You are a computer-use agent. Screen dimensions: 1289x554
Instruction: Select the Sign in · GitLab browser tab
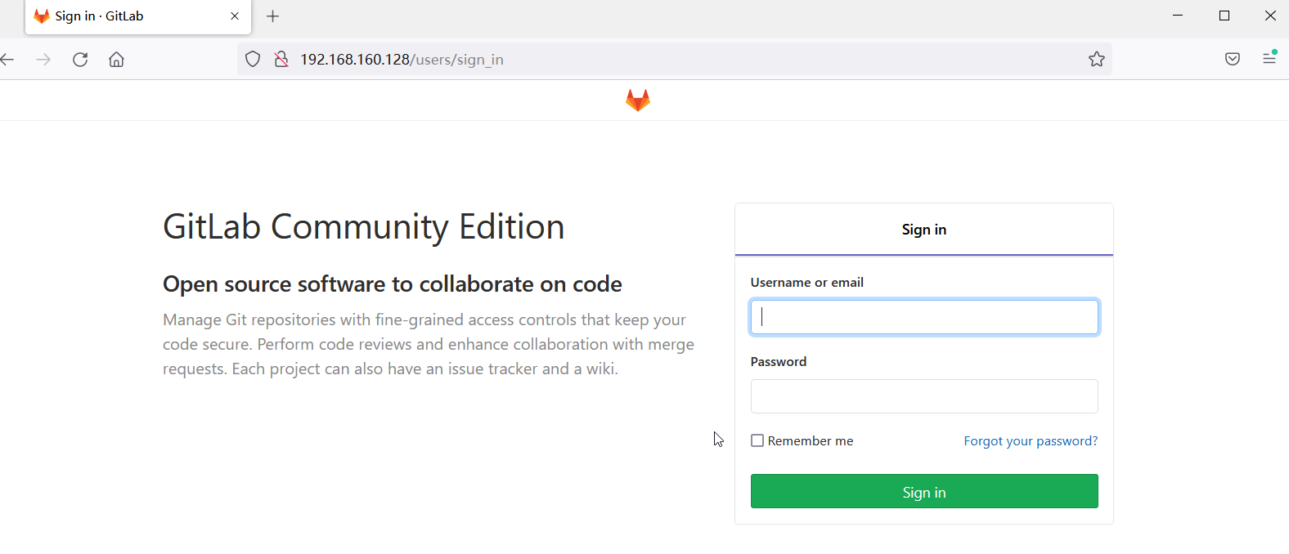tap(123, 16)
